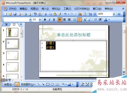Select the Arrow drawing tool
127x93 pixels.
43,84
